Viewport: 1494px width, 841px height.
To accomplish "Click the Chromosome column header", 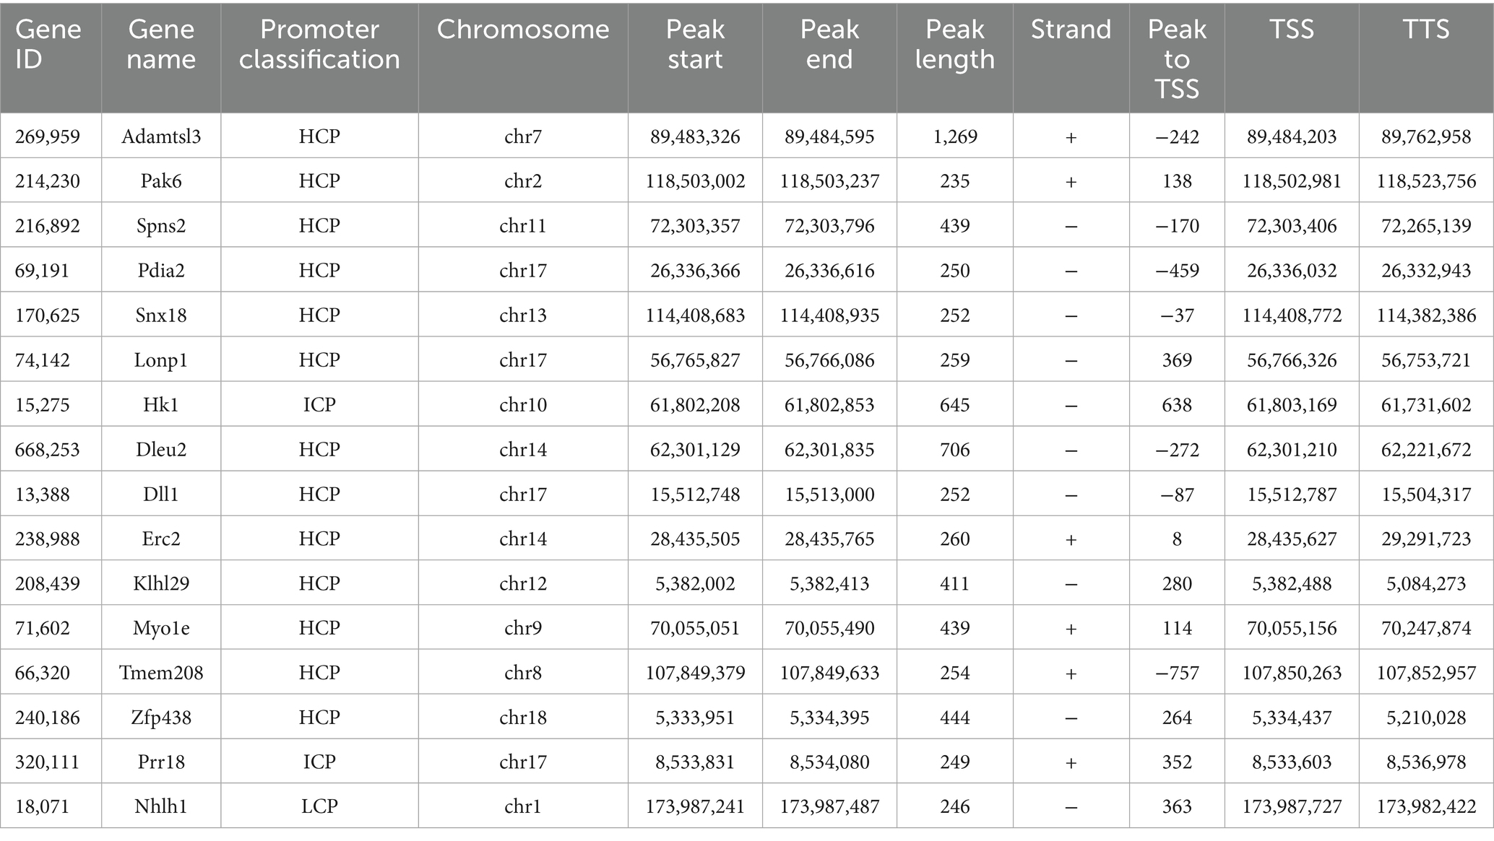I will 523,30.
